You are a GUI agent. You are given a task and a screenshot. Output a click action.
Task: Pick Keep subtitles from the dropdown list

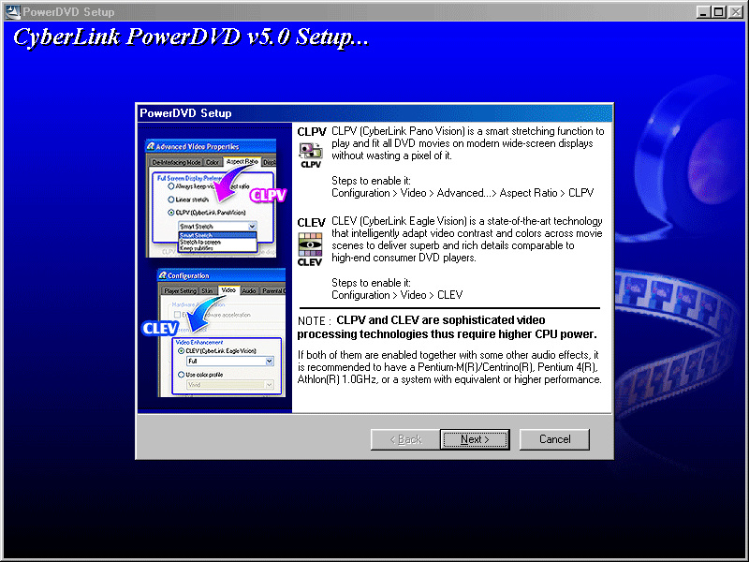(217, 248)
